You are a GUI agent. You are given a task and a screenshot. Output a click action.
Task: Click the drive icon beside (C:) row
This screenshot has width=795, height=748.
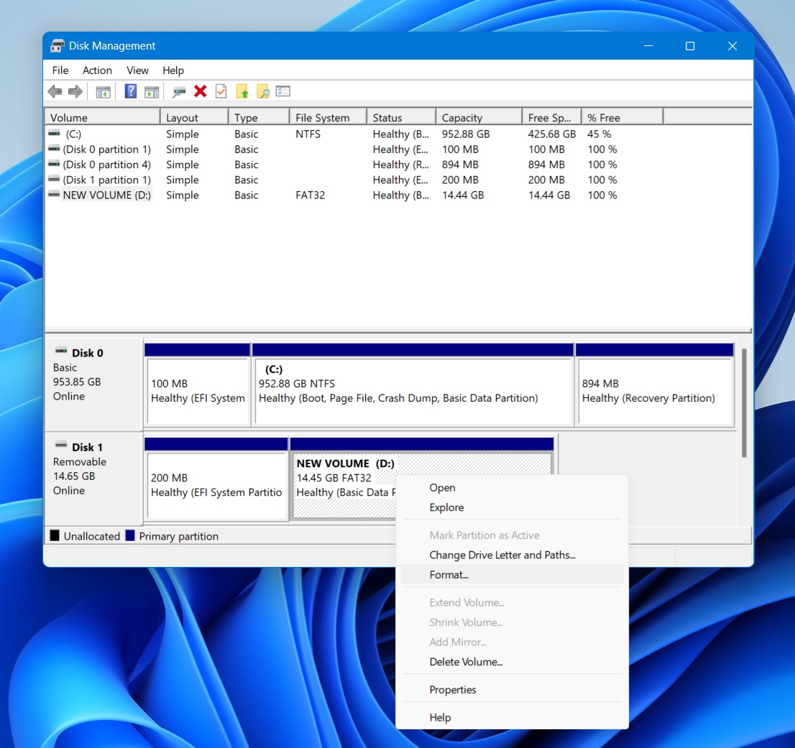click(54, 133)
